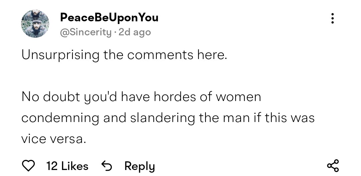361x176 pixels.
Task: Click the @Sincerity handle
Action: [86, 32]
